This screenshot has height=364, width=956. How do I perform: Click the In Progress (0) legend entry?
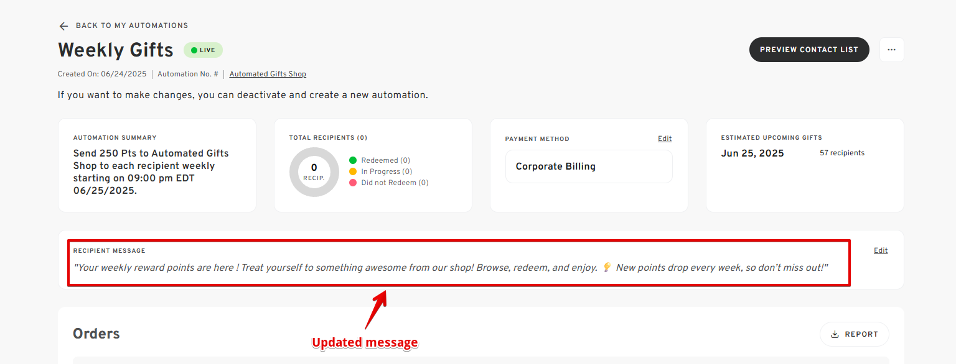pyautogui.click(x=380, y=171)
